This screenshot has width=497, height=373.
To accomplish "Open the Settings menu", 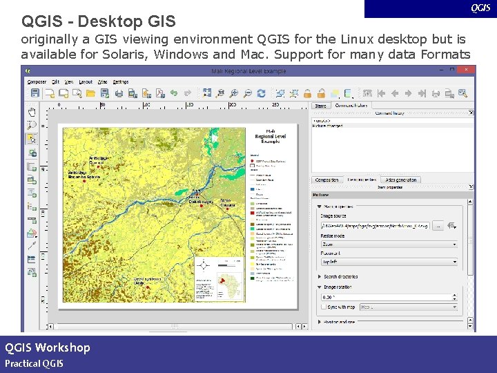I will [121, 82].
